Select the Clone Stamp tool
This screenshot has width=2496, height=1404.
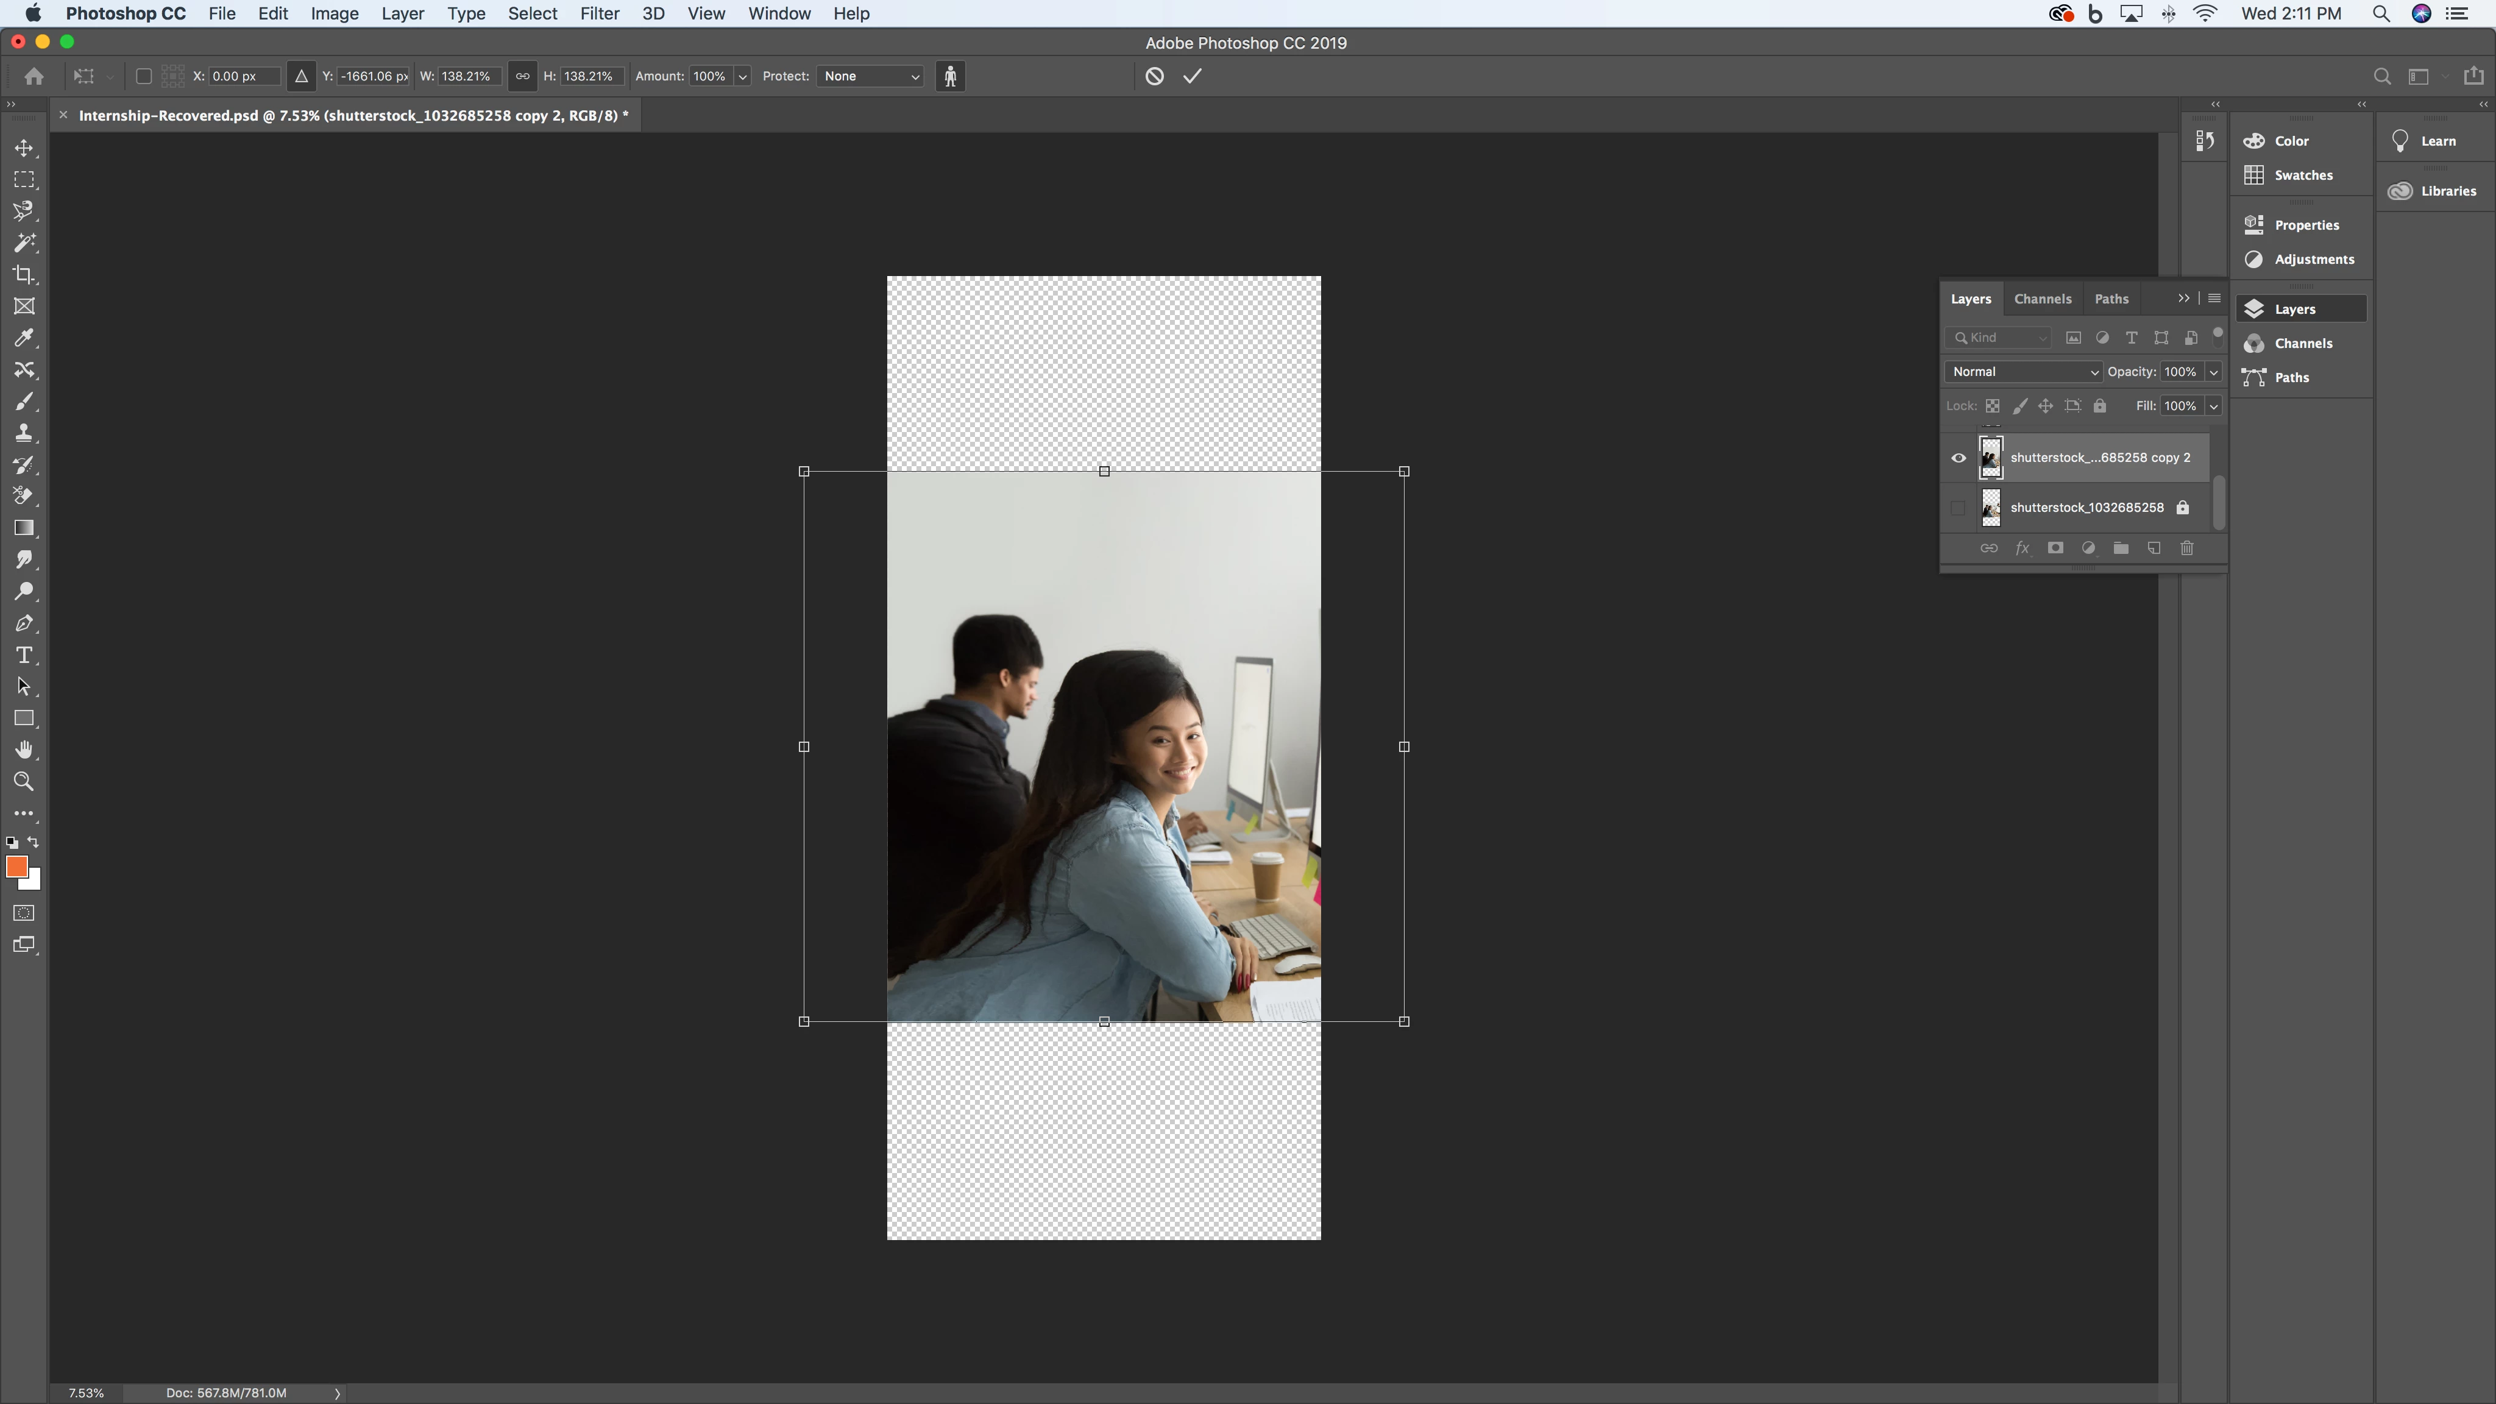pyautogui.click(x=24, y=433)
